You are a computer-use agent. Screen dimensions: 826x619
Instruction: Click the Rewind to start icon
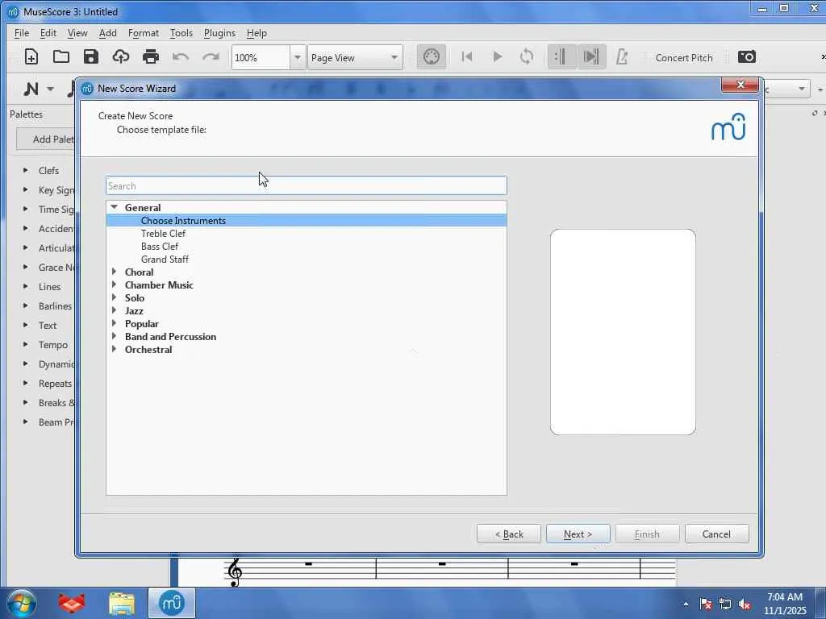coord(467,56)
